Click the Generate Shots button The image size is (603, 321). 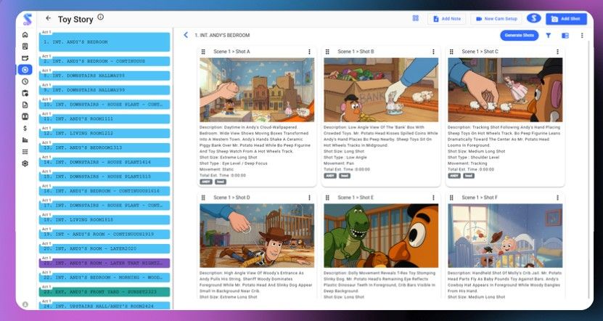coord(519,36)
